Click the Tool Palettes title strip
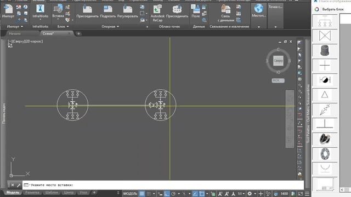 point(308,114)
